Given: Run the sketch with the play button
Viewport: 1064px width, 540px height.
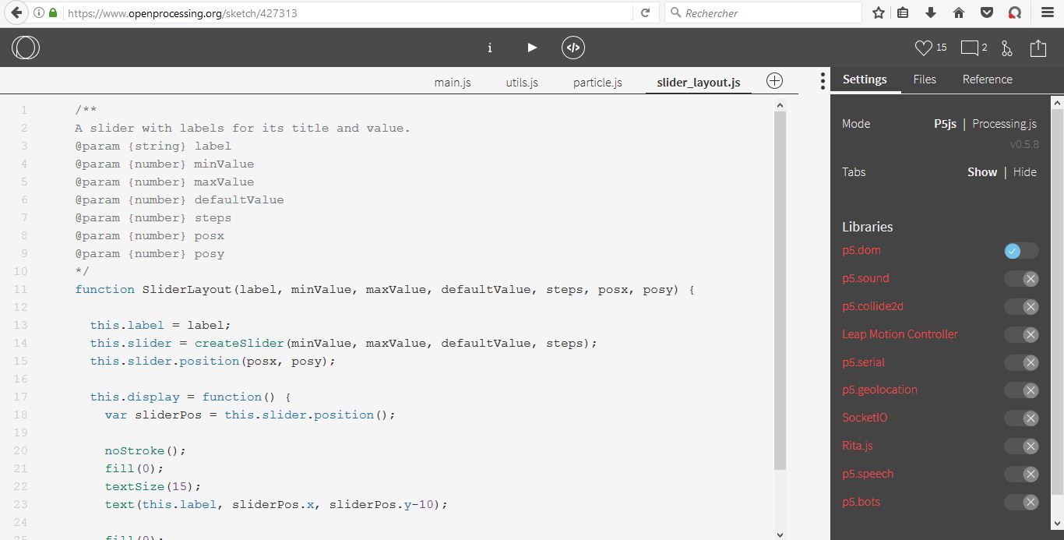Looking at the screenshot, I should click(532, 48).
